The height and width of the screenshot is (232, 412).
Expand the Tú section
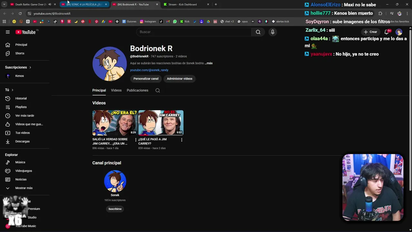pyautogui.click(x=9, y=90)
